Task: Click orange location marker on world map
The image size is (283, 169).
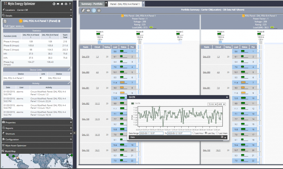Action: 18,158
